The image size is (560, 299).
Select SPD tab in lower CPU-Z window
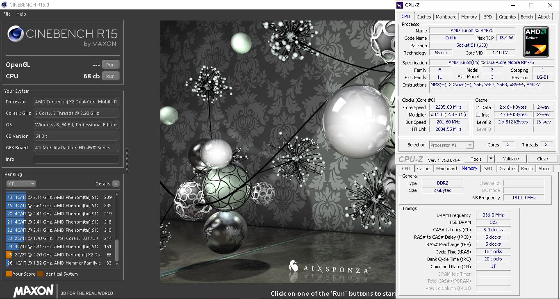click(x=488, y=169)
